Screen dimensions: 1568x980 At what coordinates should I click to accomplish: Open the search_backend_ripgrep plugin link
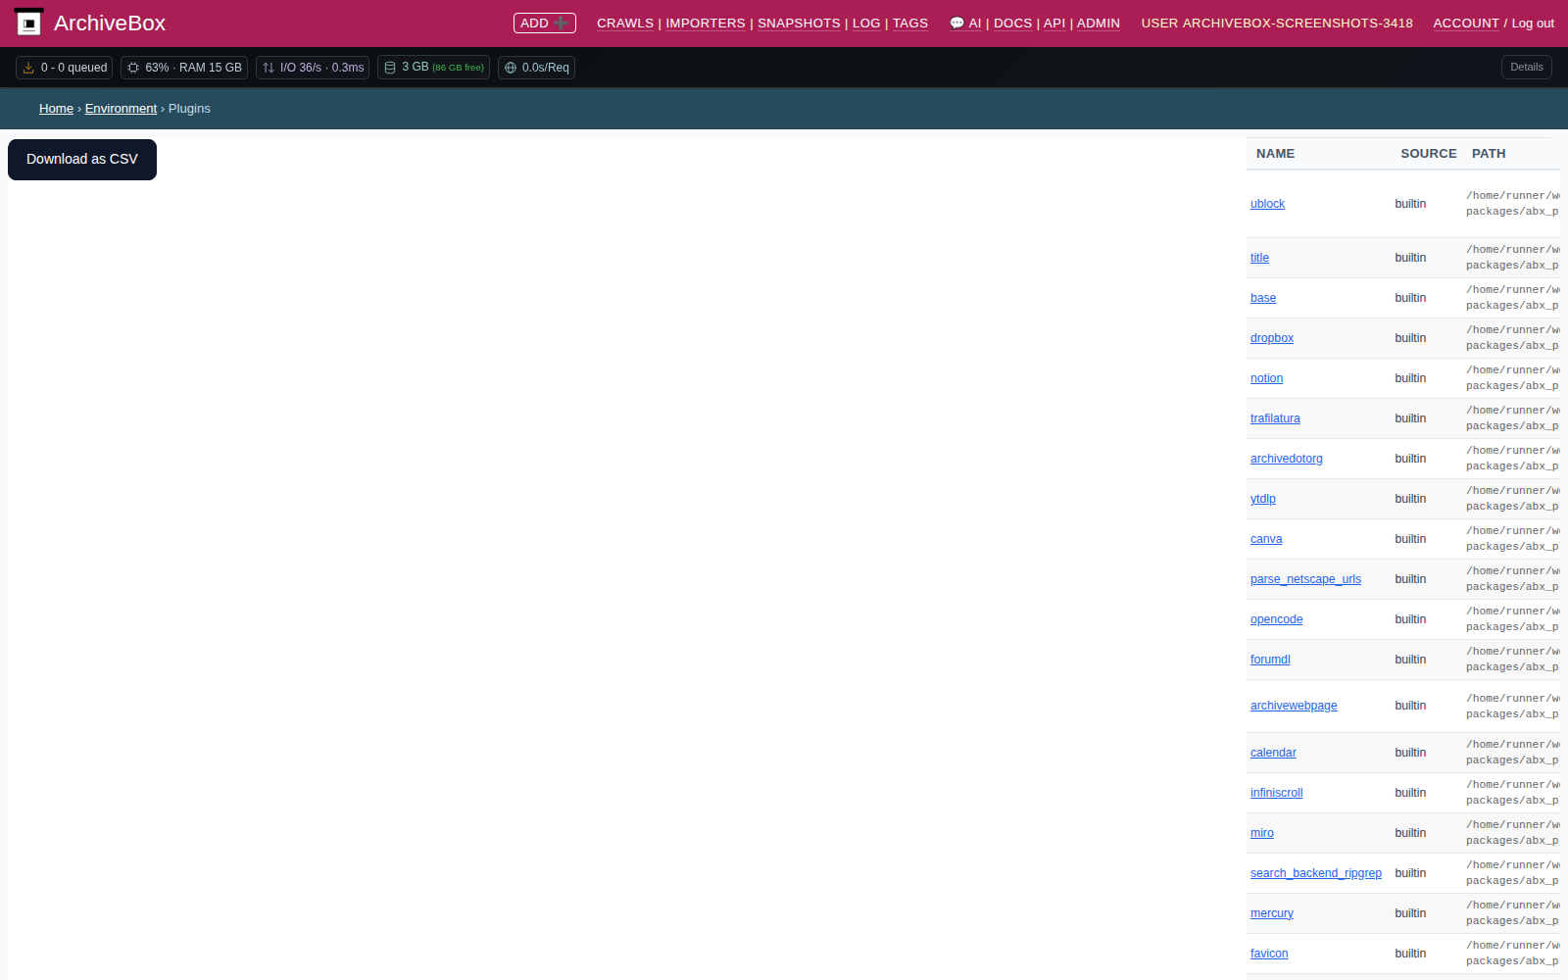[x=1316, y=873]
